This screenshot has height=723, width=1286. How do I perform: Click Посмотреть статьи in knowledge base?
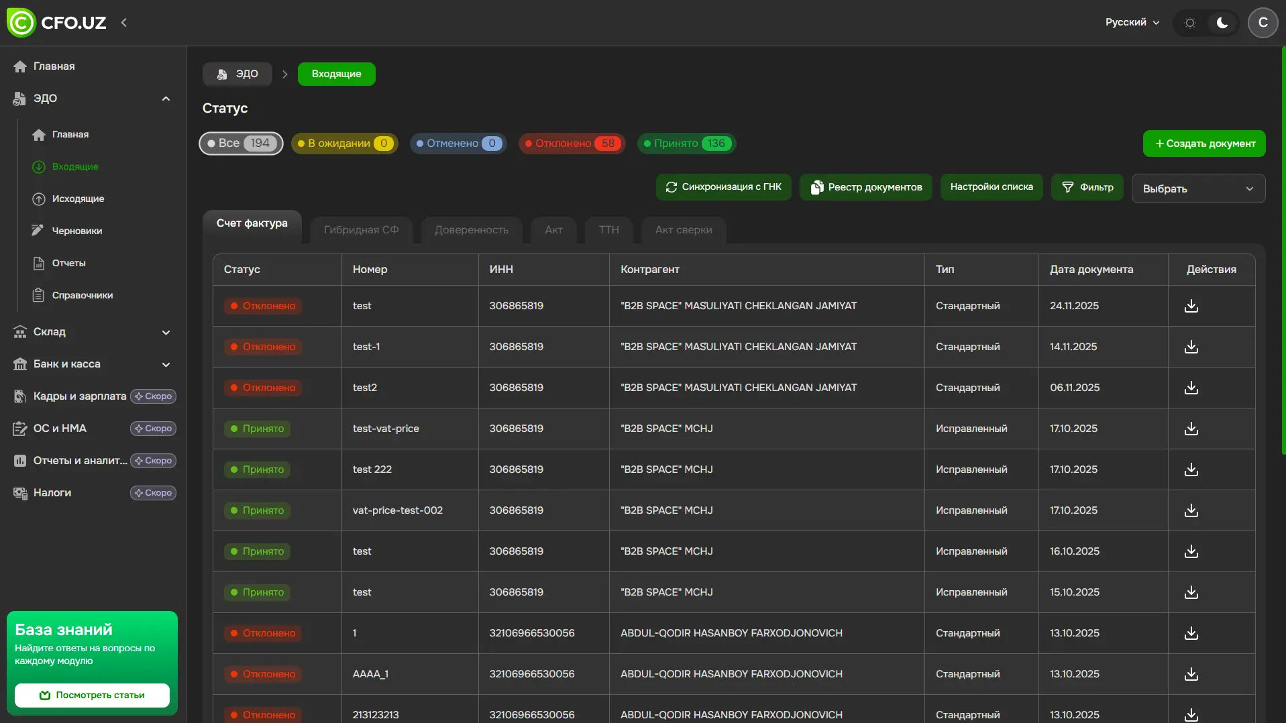91,696
